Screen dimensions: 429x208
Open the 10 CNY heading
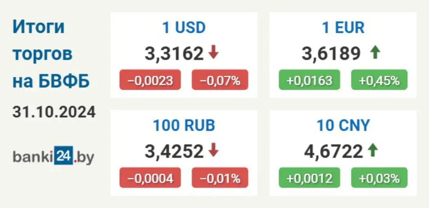(343, 126)
